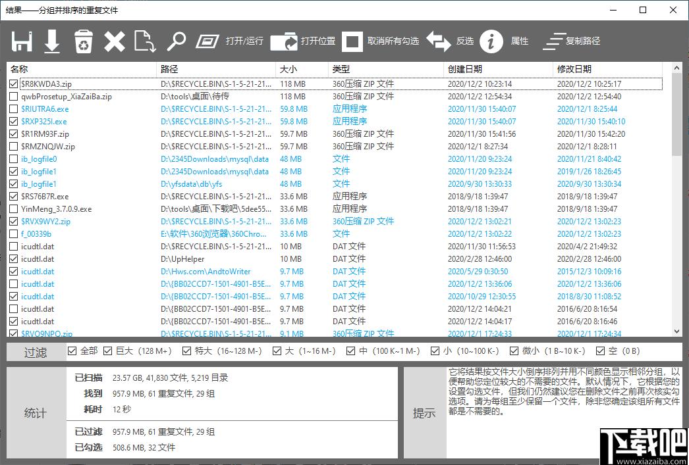689x465 pixels.
Task: Check the ib_logfile0 checkbox
Action: pyautogui.click(x=14, y=159)
